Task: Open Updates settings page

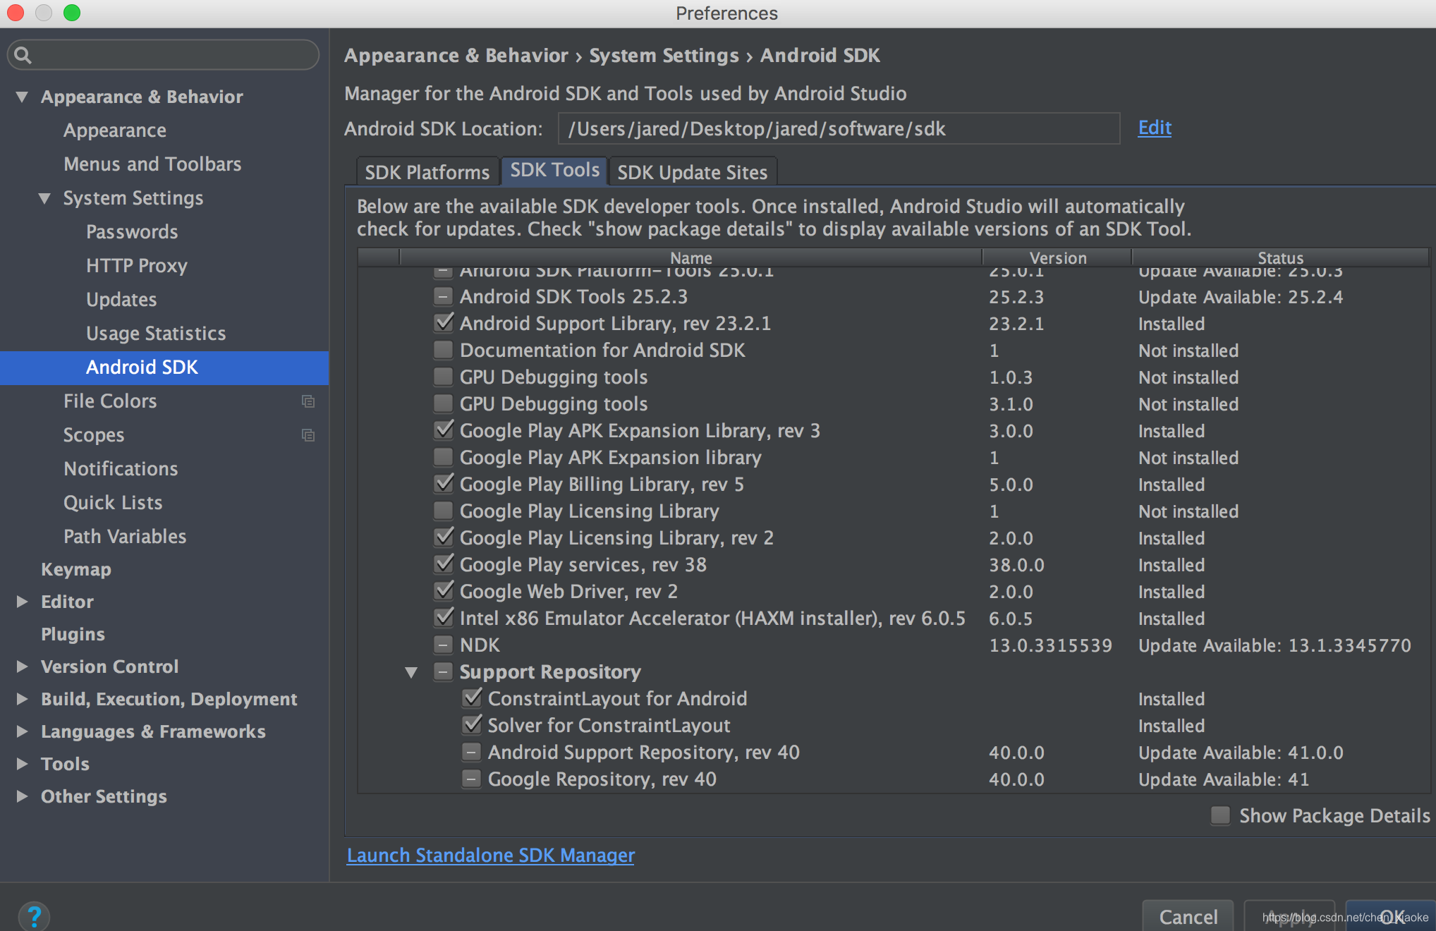Action: 121,300
